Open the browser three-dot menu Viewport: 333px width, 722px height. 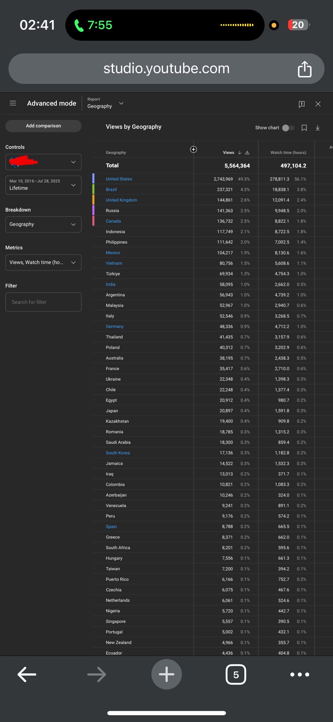[x=300, y=675]
